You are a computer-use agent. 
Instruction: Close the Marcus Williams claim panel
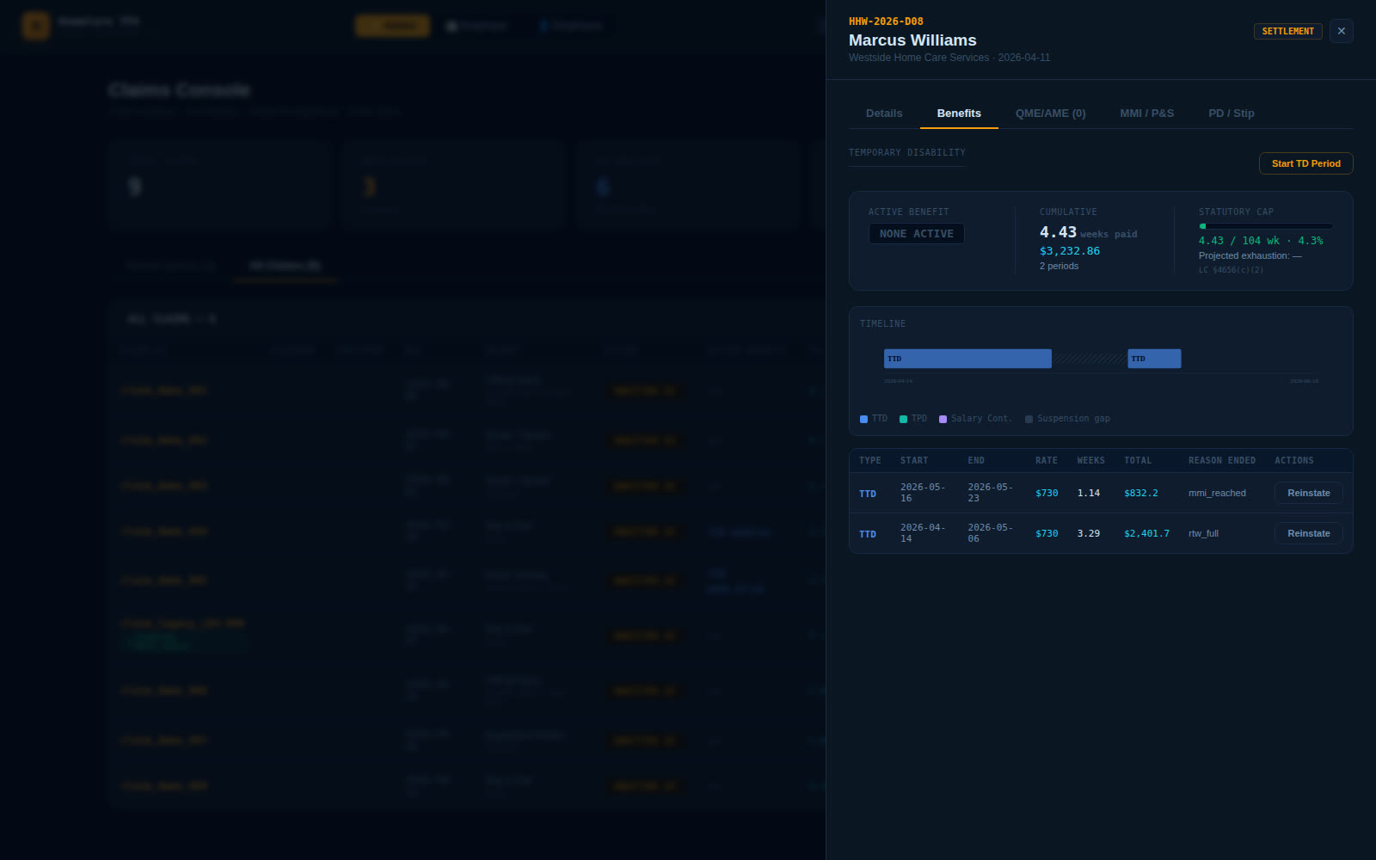[1341, 31]
